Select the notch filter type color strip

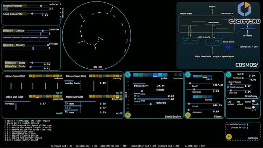[x=203, y=76]
